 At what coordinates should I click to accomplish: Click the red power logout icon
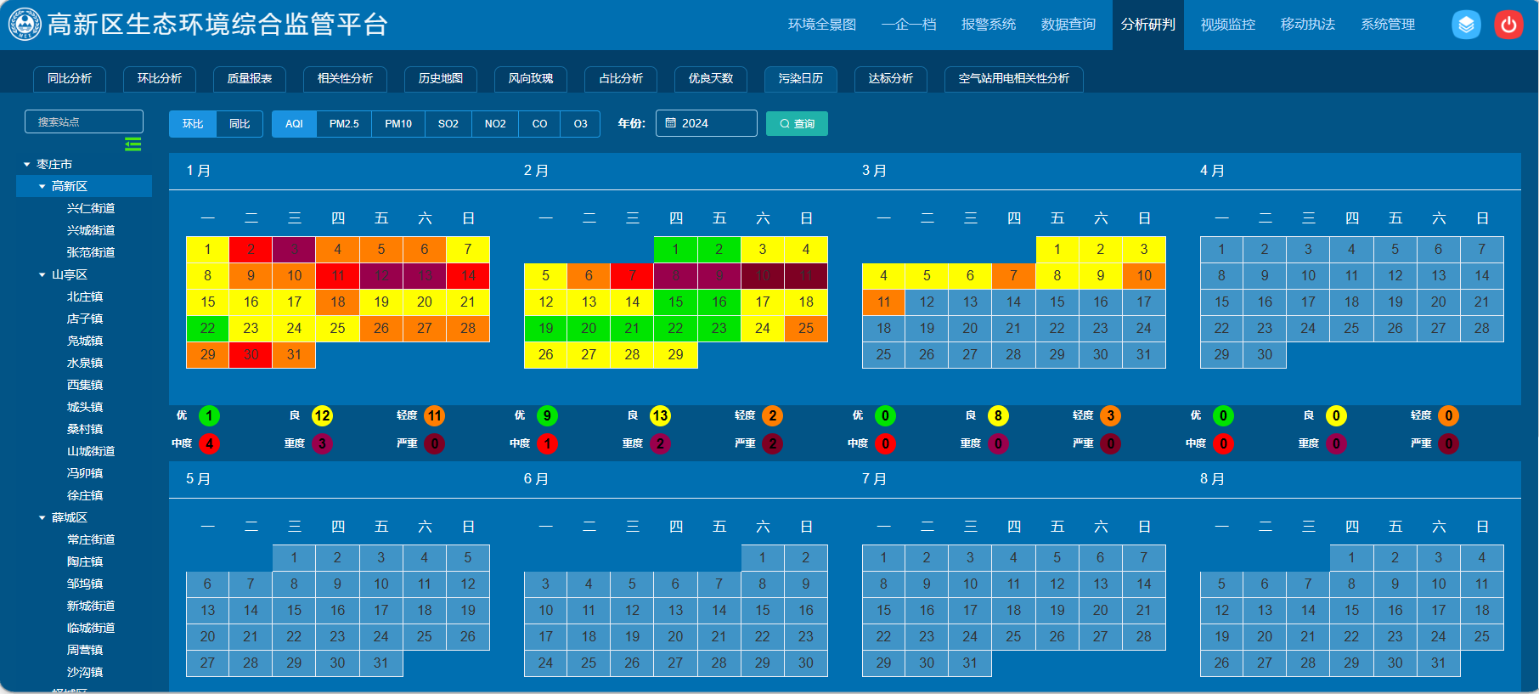tap(1508, 25)
